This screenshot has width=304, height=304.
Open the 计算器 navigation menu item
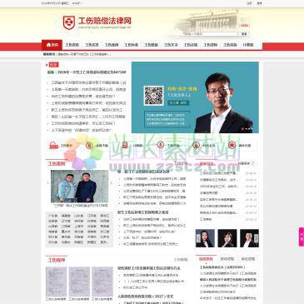tap(248, 45)
